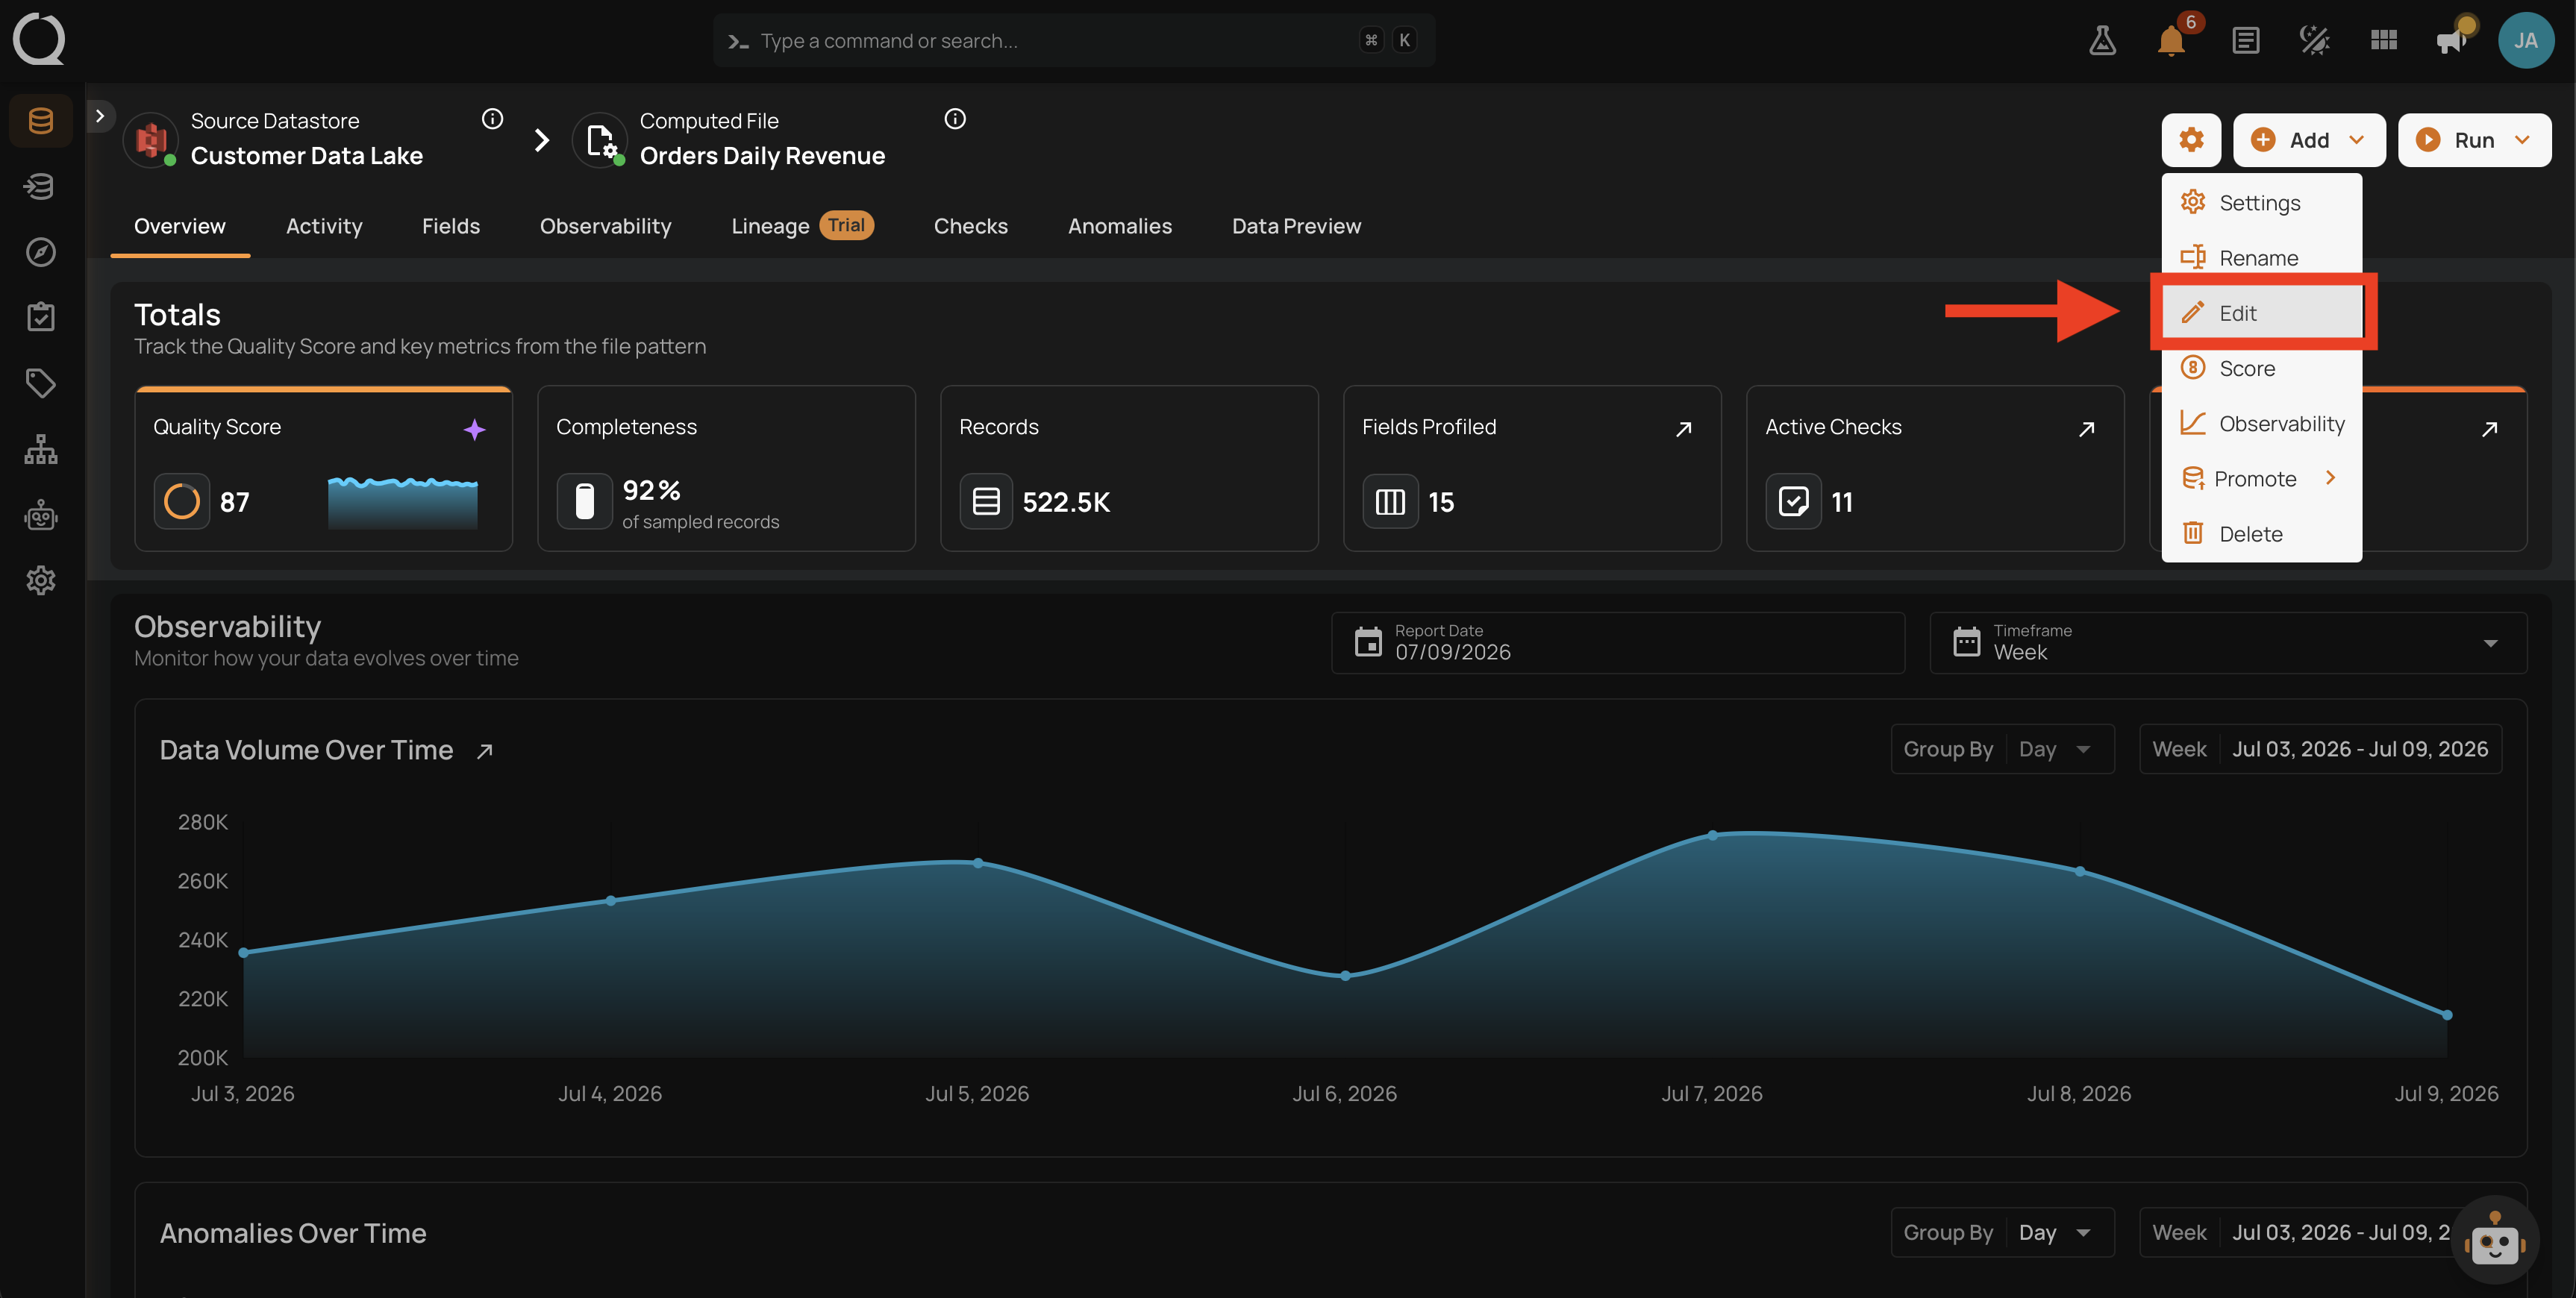Click the Report Date field
The width and height of the screenshot is (2576, 1298).
[x=1617, y=643]
